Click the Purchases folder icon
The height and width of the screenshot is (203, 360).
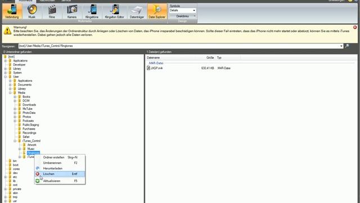tap(20, 129)
